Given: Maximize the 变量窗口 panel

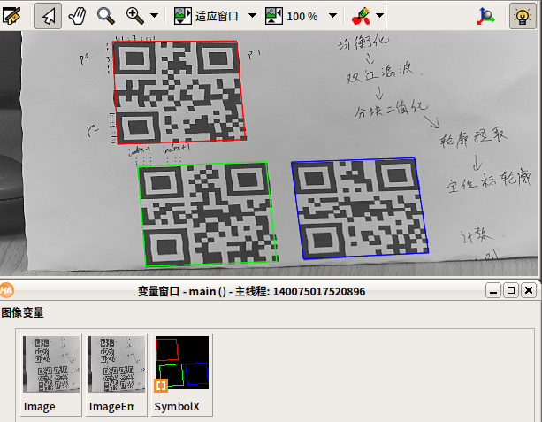Looking at the screenshot, I should pos(511,290).
